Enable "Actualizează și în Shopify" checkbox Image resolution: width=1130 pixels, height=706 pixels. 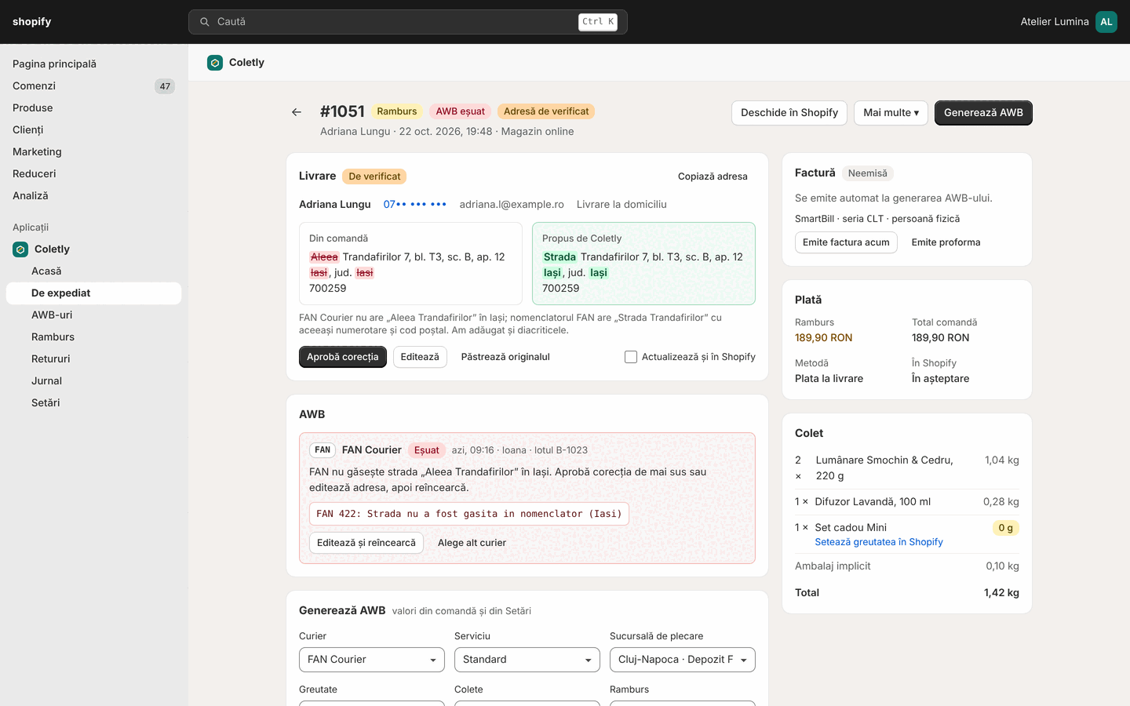631,357
